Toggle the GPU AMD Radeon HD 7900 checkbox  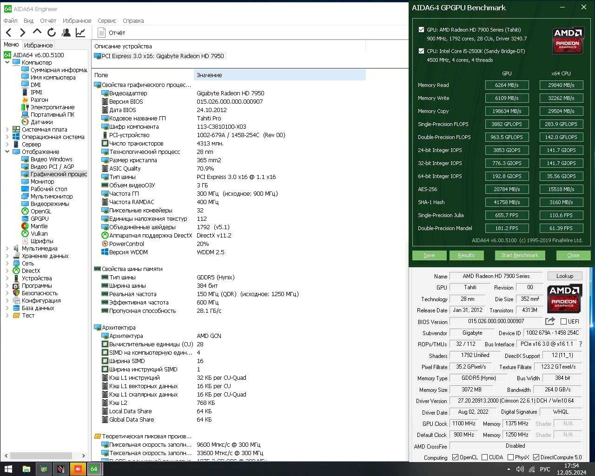click(421, 29)
